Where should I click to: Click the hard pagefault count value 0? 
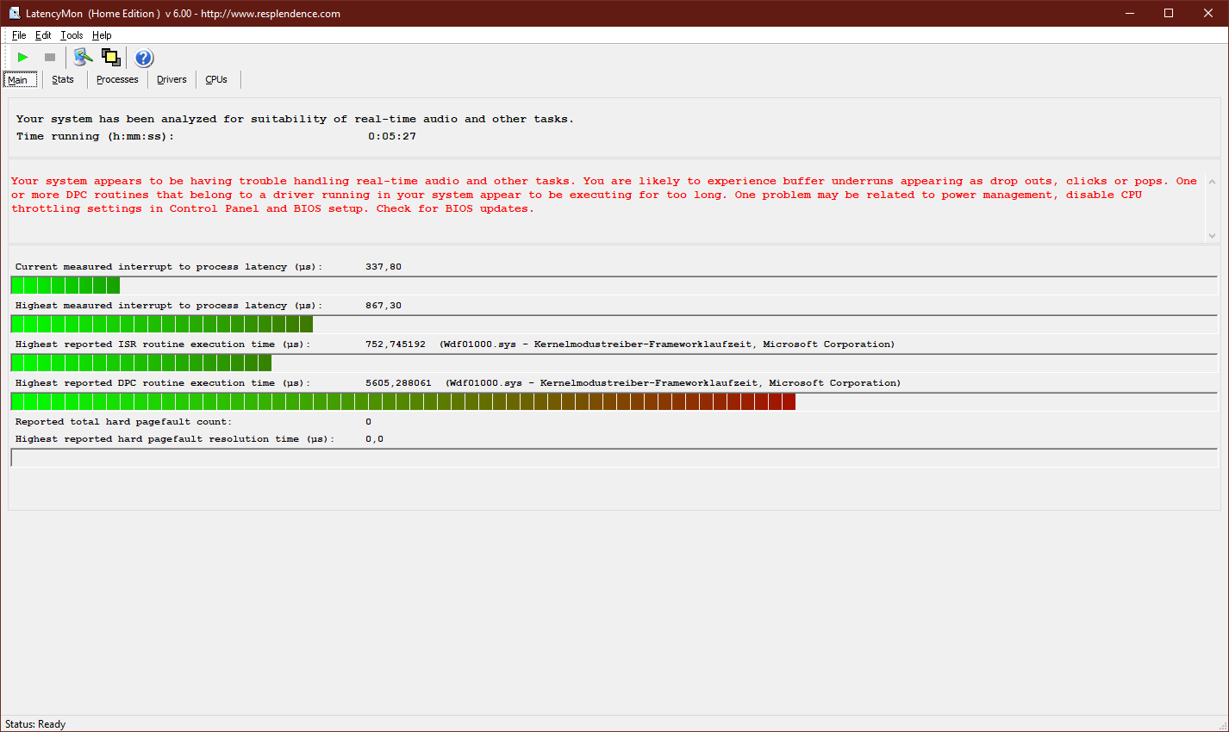(x=368, y=422)
